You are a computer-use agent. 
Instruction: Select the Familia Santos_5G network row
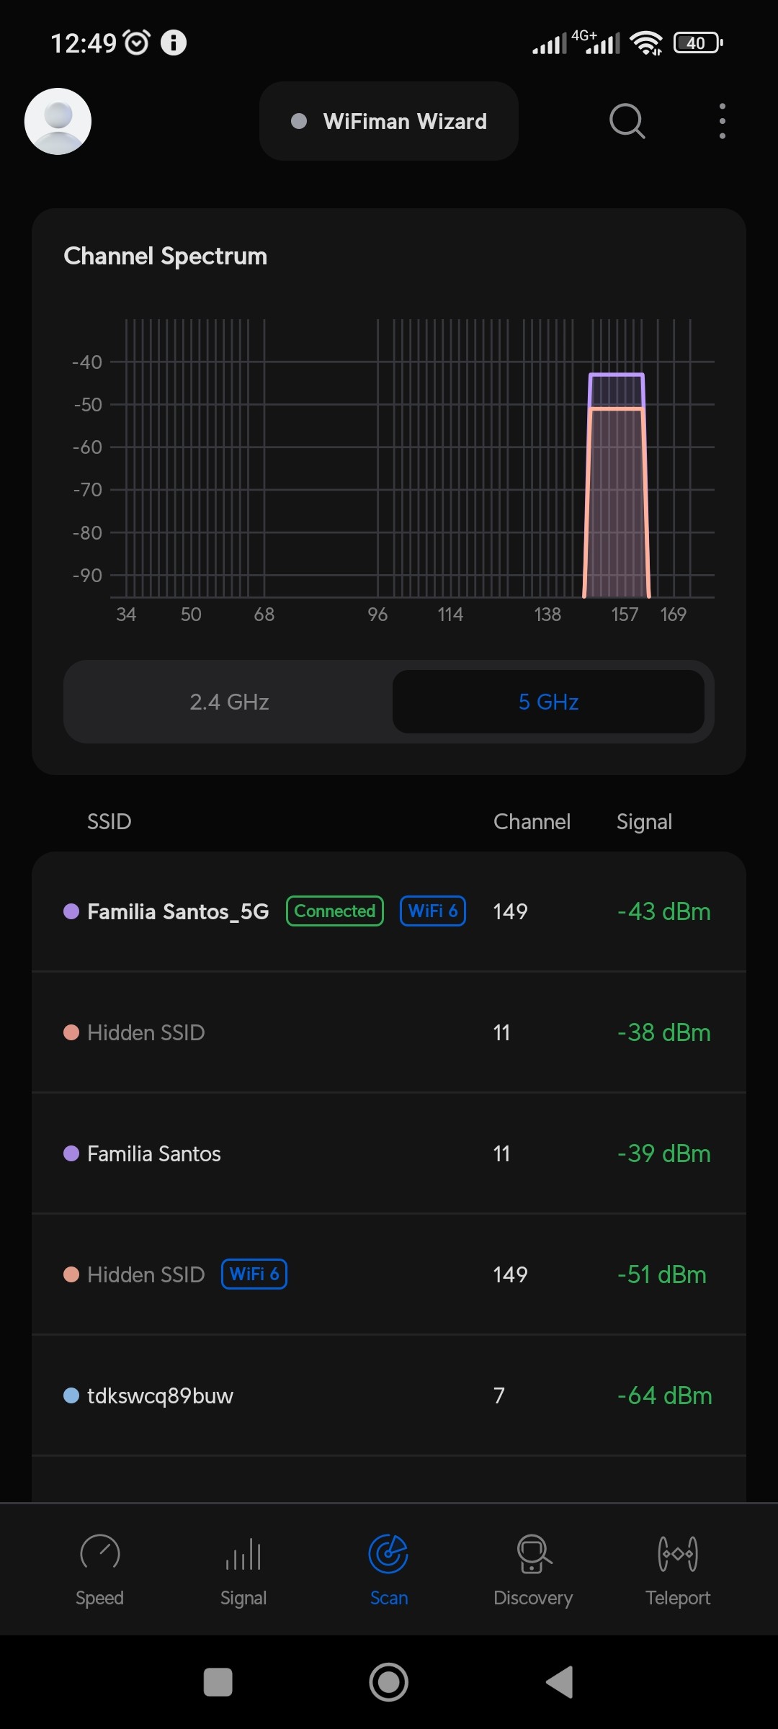pos(389,911)
